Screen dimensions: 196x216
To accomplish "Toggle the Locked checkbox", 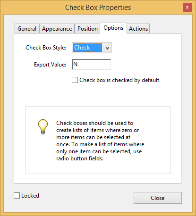I will click(x=17, y=196).
